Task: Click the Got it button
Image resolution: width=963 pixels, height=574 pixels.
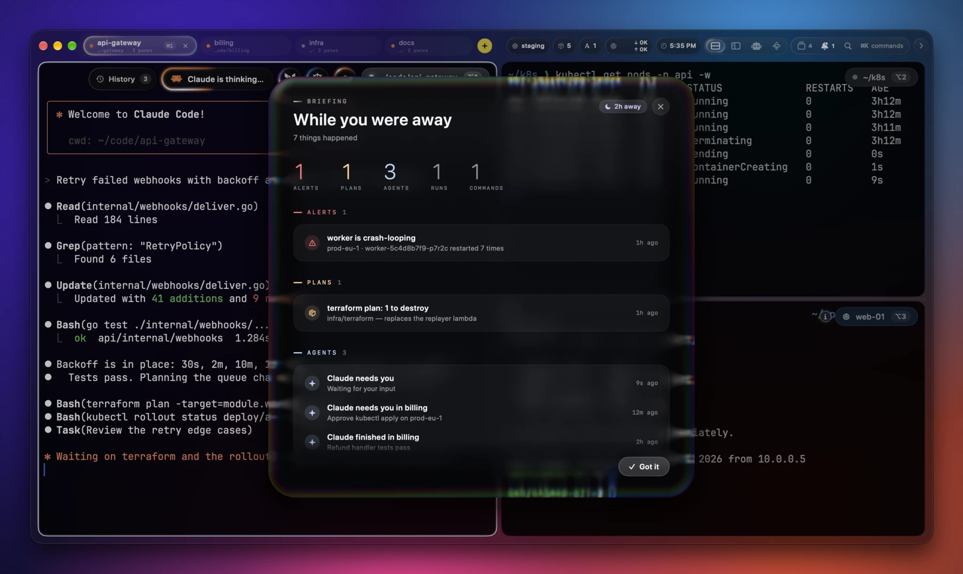Action: [644, 466]
